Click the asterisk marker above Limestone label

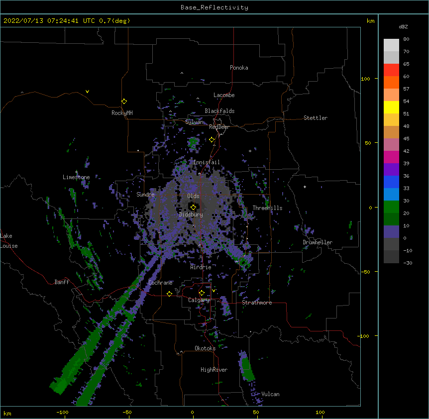pos(76,172)
